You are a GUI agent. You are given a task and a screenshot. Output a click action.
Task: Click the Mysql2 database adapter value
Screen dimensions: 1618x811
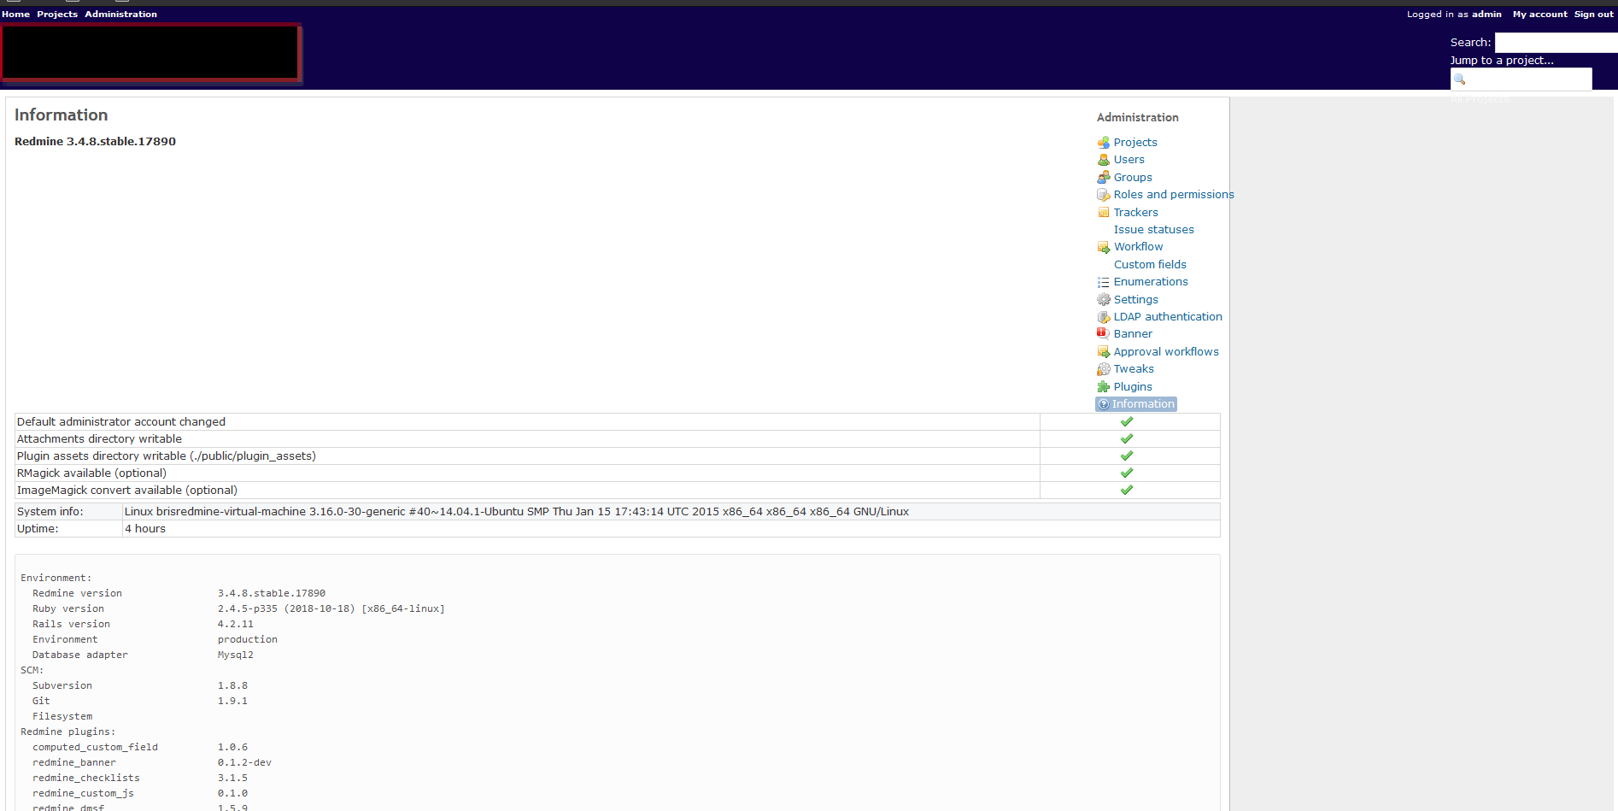[236, 655]
